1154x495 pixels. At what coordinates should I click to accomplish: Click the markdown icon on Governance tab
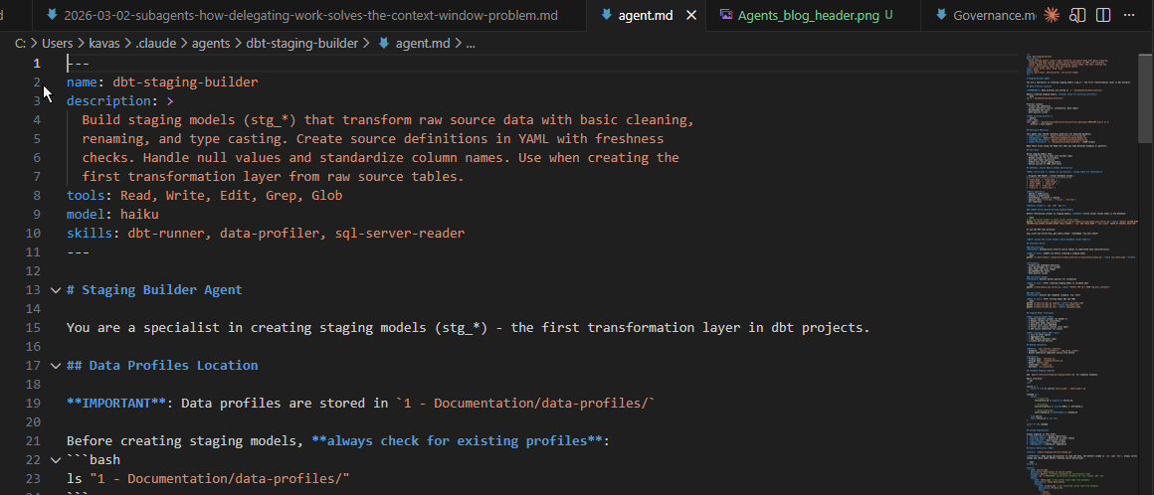click(941, 16)
